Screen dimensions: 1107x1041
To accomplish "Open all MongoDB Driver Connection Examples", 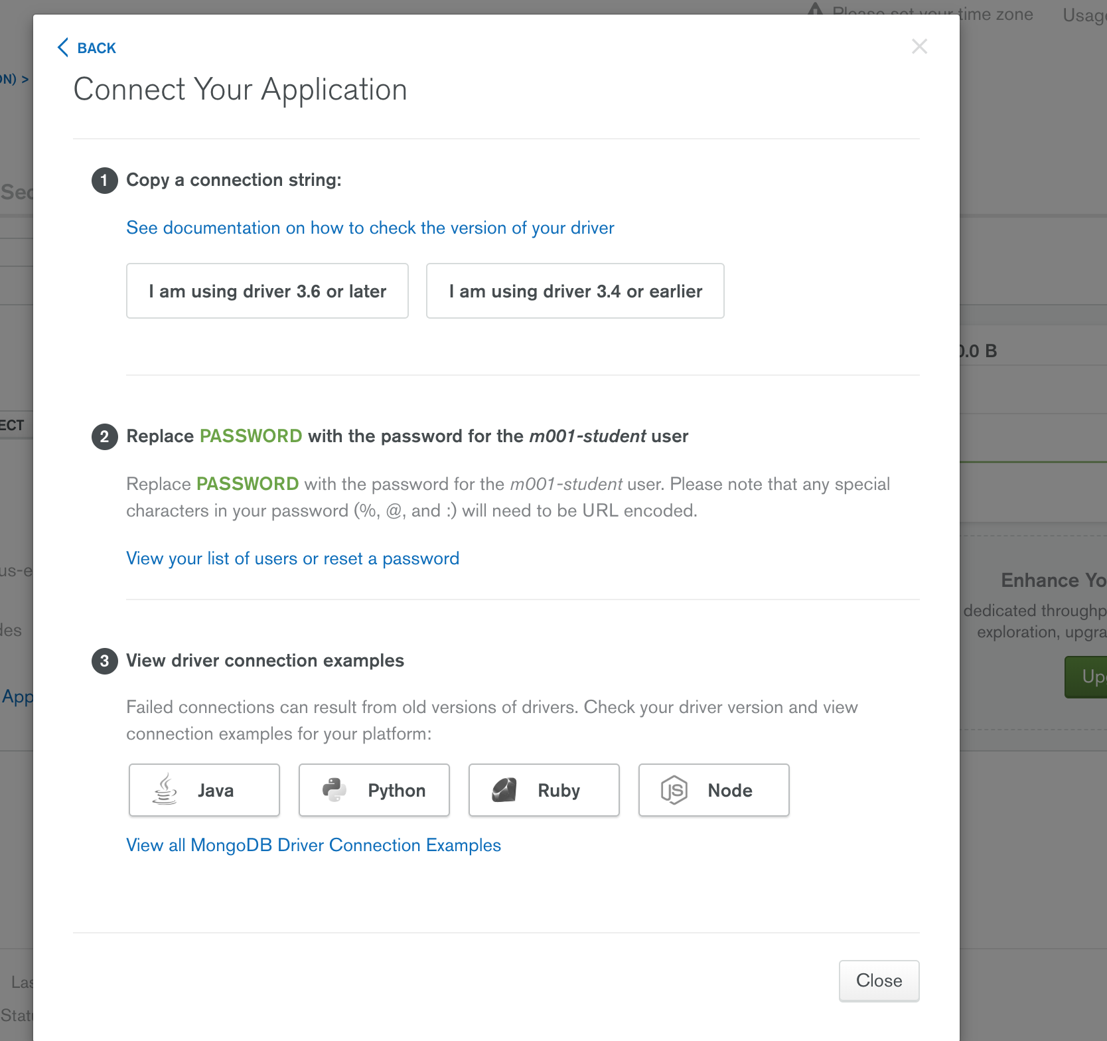I will 313,845.
